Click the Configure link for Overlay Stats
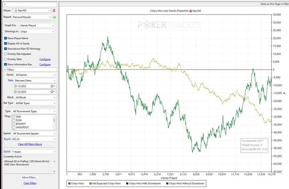This screenshot has height=189, width=289. click(x=45, y=59)
